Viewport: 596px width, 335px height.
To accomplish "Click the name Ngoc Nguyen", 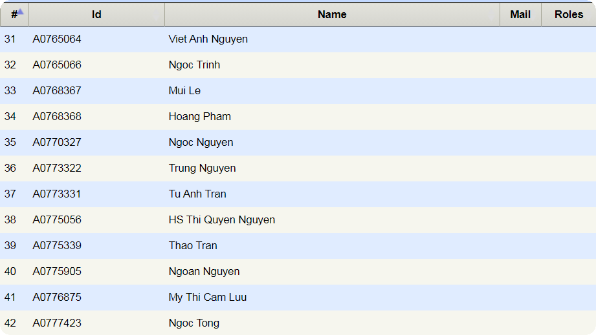I will (x=201, y=143).
